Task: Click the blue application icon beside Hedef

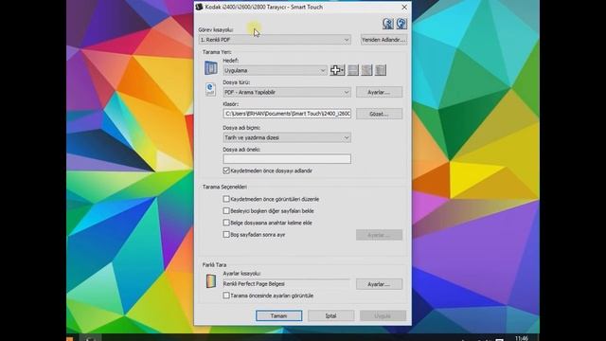Action: coord(210,68)
